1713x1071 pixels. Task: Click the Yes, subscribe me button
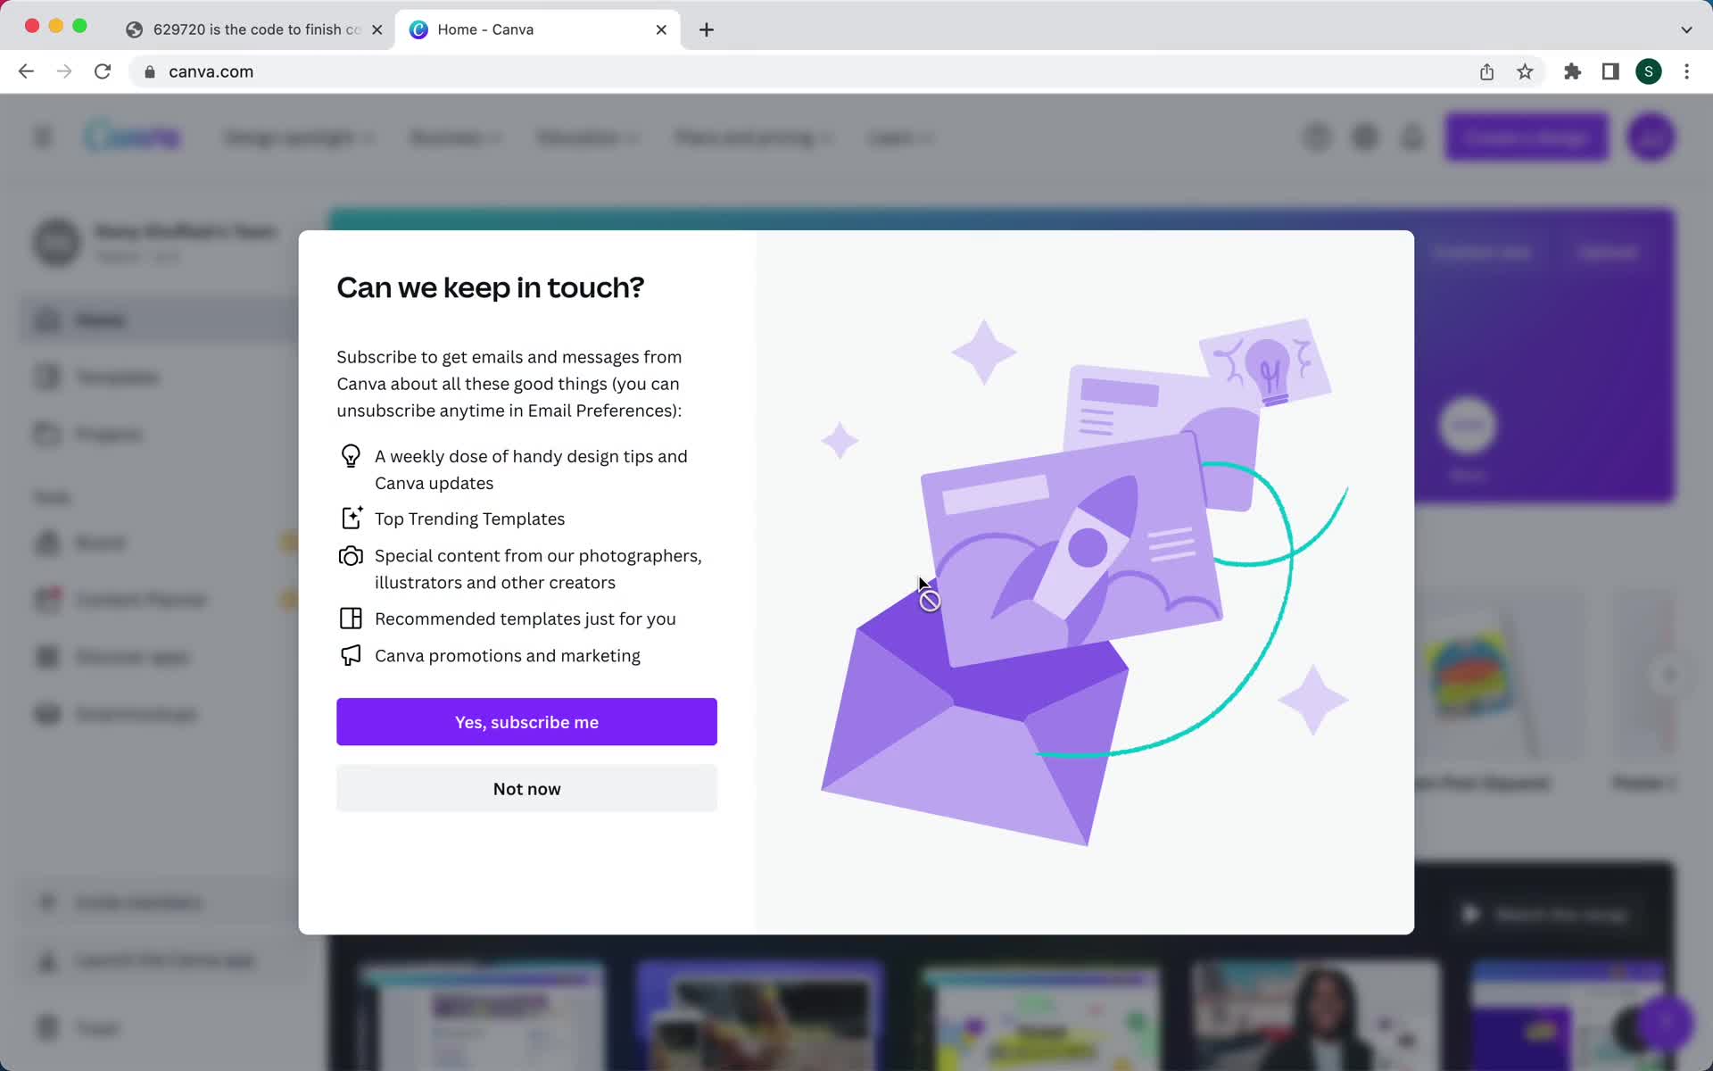pyautogui.click(x=526, y=721)
